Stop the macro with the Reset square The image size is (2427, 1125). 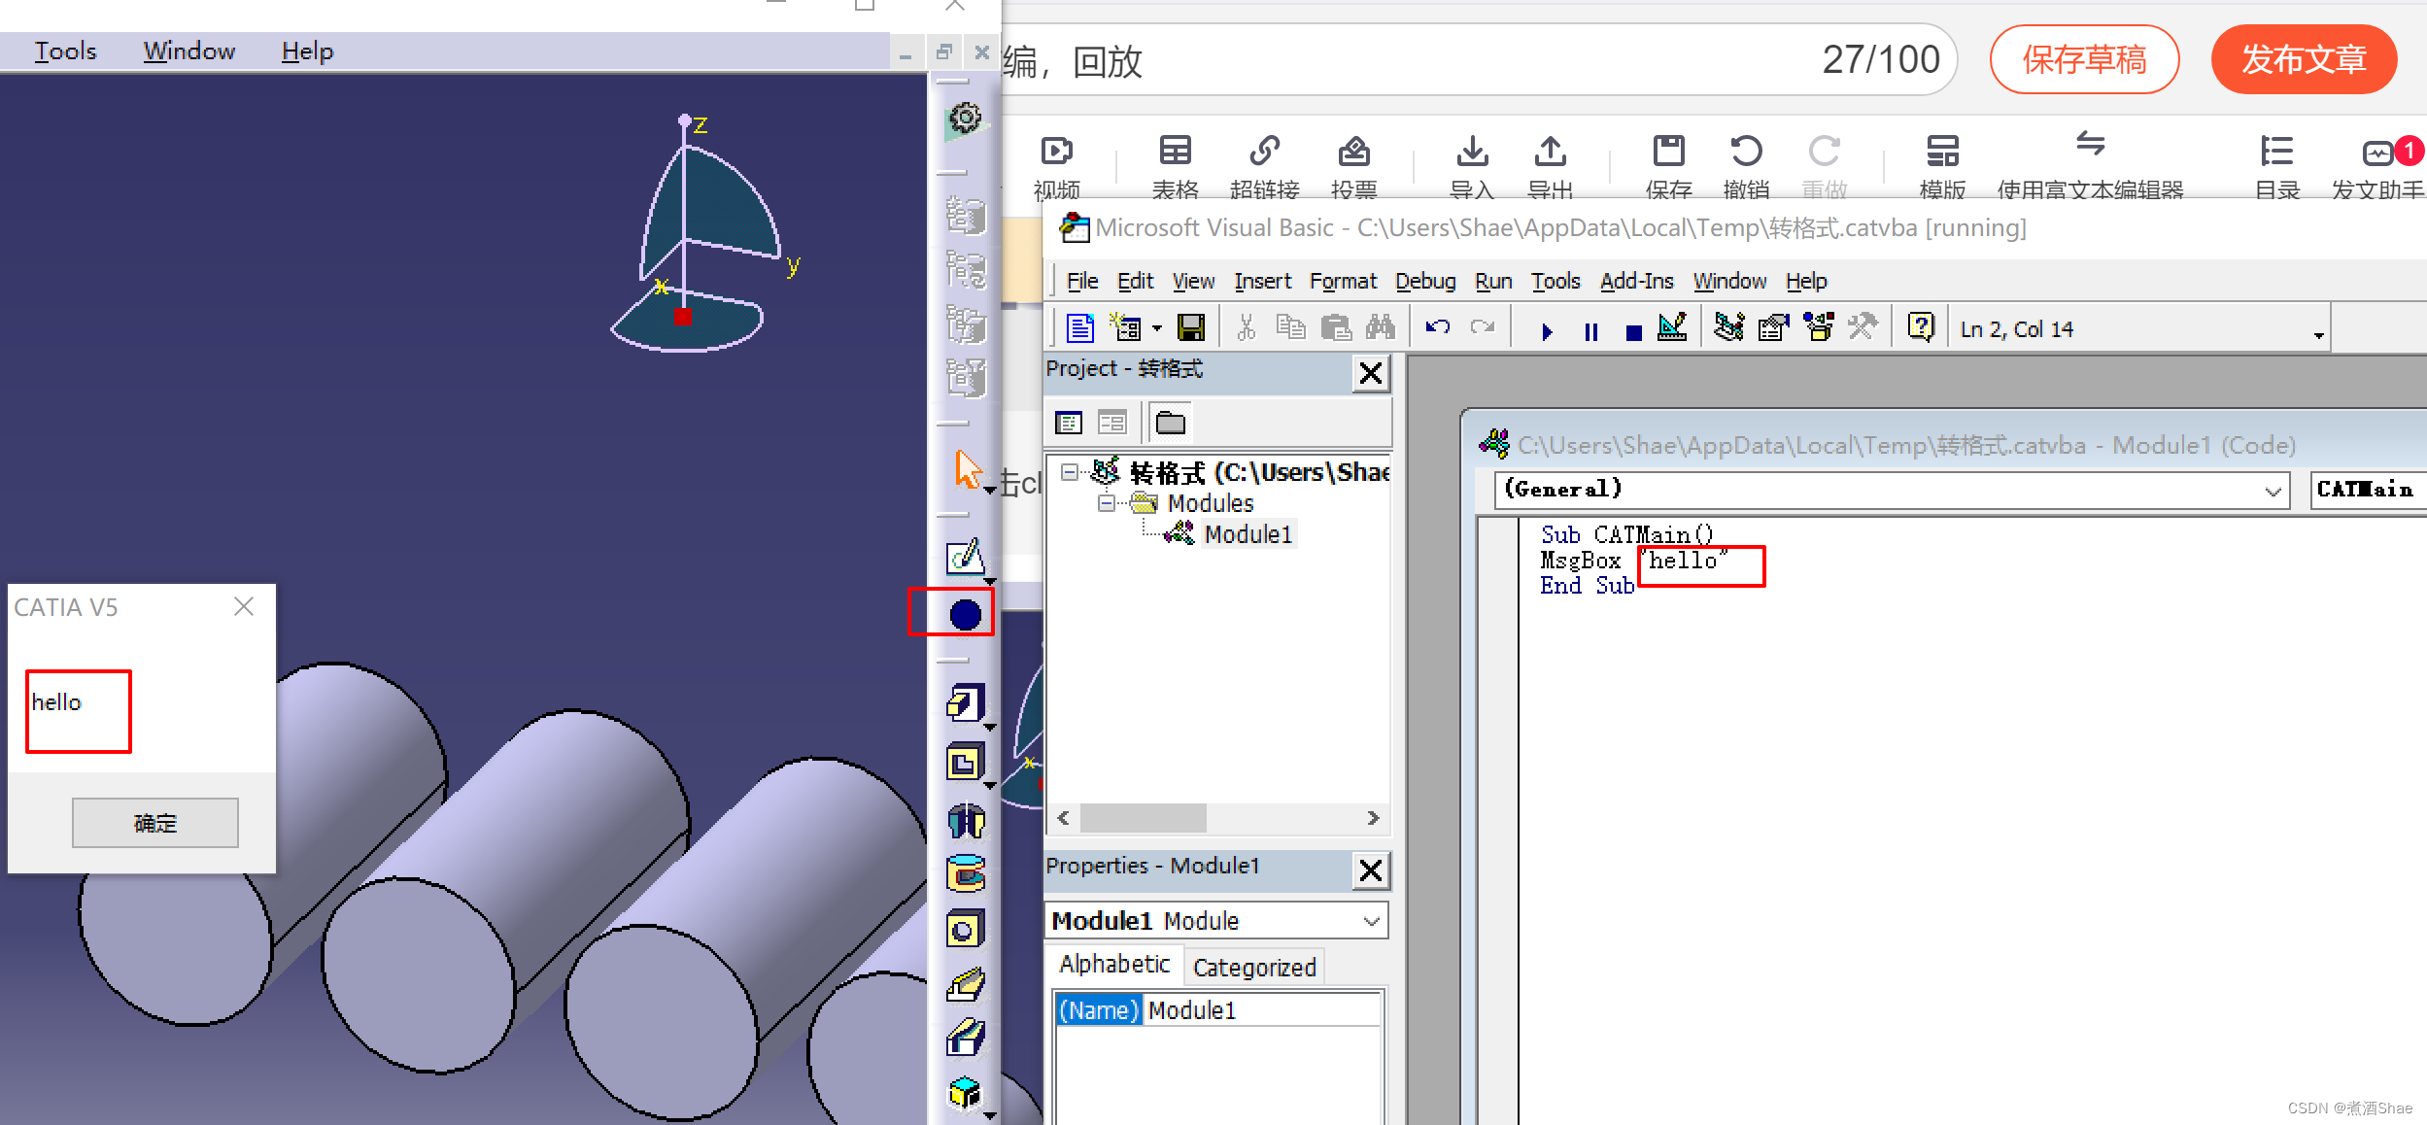1633,332
